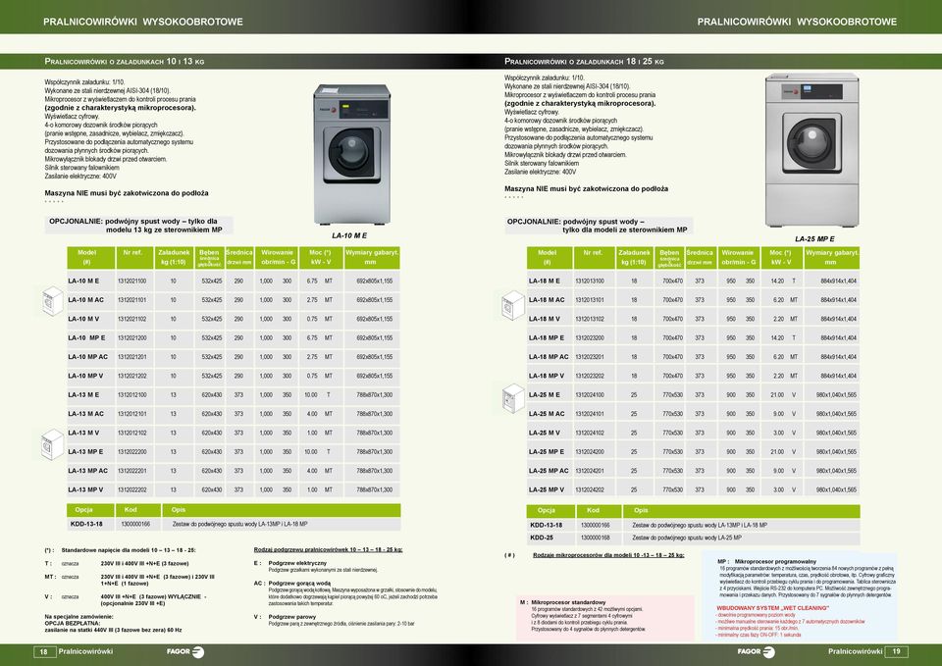
Task: Click the page number 19 box
Action: (897, 651)
